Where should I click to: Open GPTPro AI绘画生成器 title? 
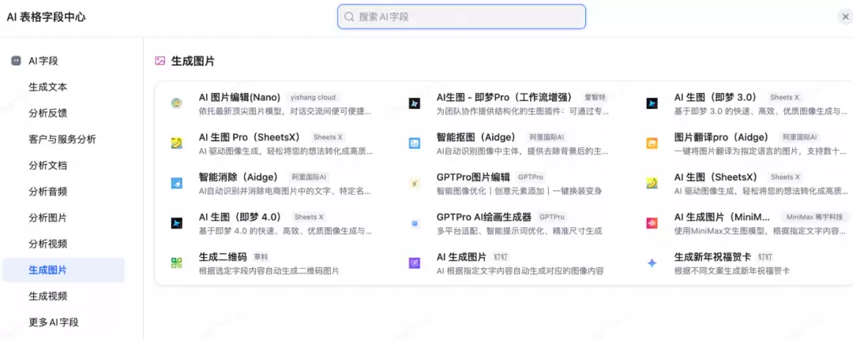483,217
